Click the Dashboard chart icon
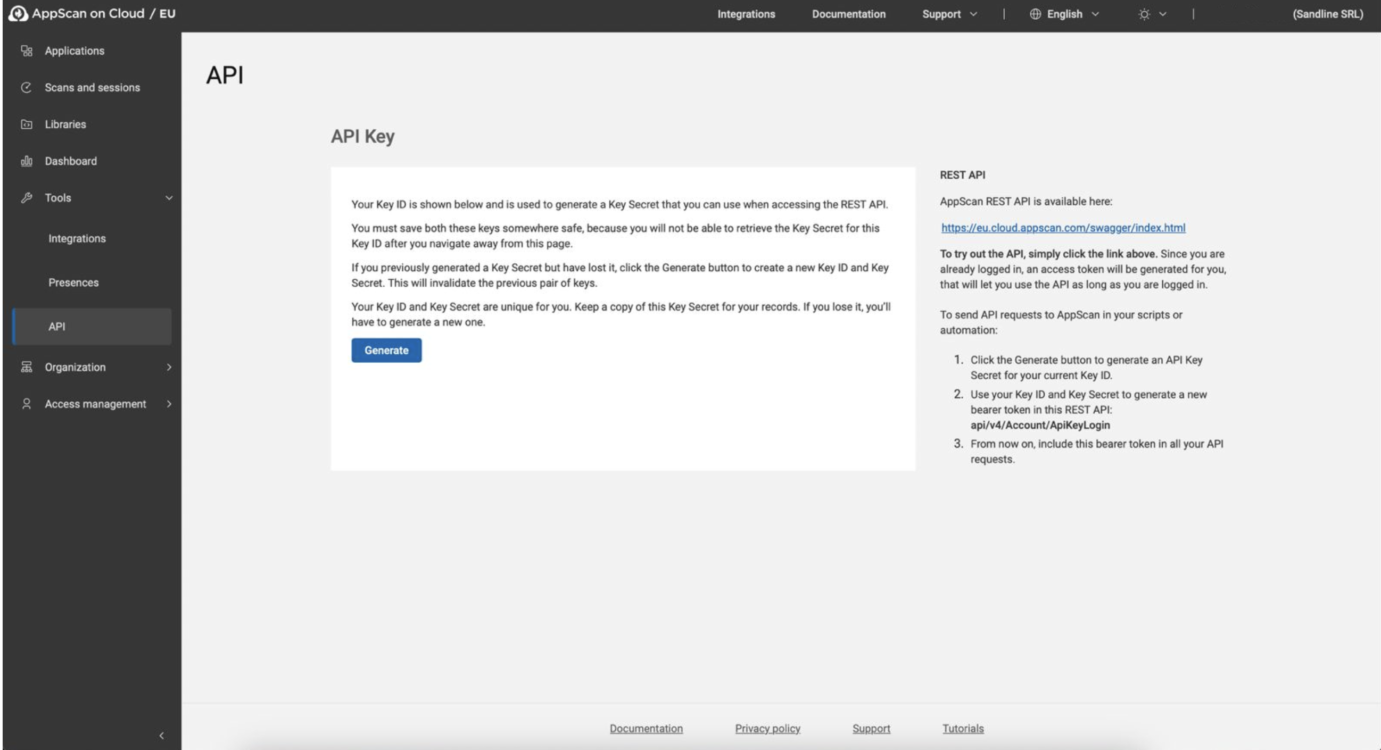 coord(26,161)
